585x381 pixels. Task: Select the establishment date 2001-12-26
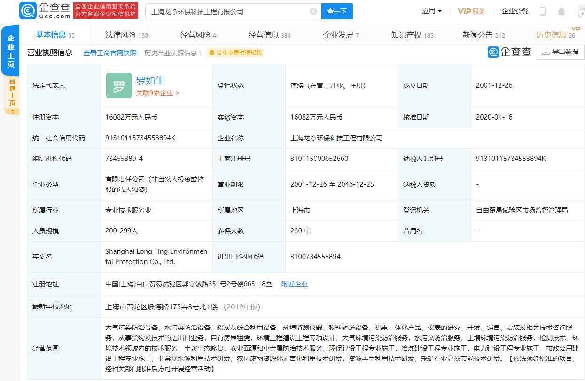click(494, 85)
